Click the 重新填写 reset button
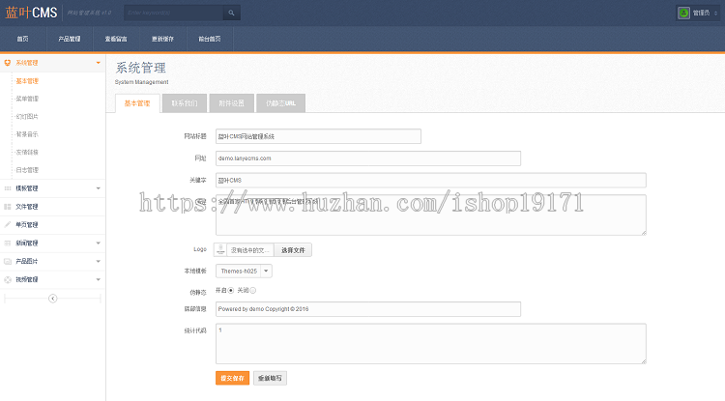Screen dimensions: 725x401 click(270, 378)
